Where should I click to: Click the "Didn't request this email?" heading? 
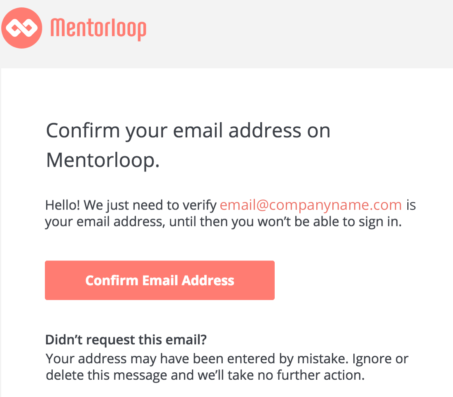click(x=126, y=339)
